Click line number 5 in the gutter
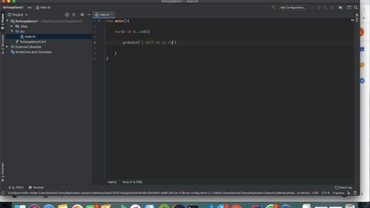The height and width of the screenshot is (208, 370). 95,43
